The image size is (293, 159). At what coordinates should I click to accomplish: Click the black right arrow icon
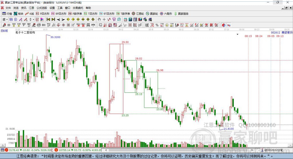coord(63,20)
